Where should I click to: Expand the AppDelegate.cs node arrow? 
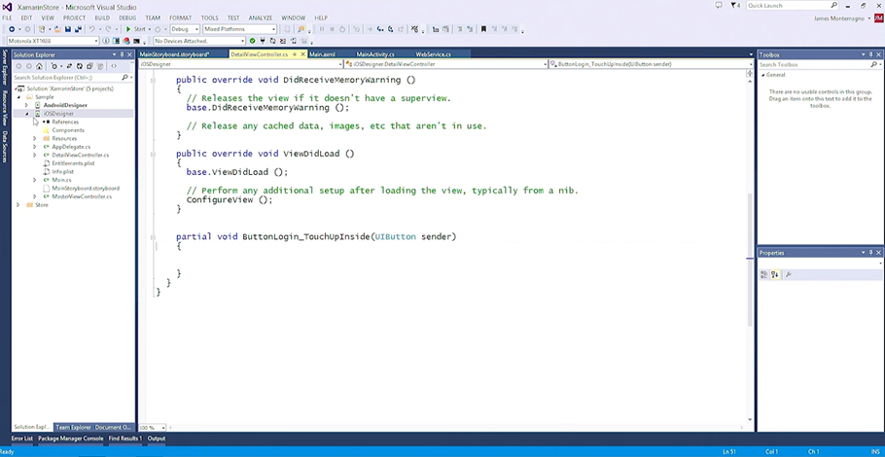click(35, 147)
